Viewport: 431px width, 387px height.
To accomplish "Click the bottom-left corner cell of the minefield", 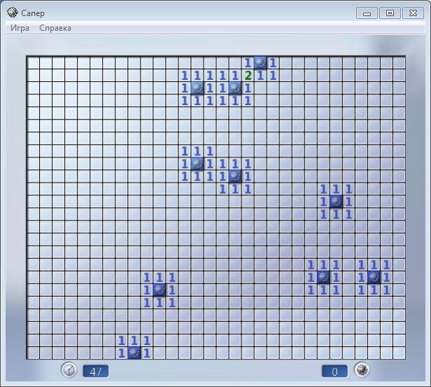I will pos(34,353).
